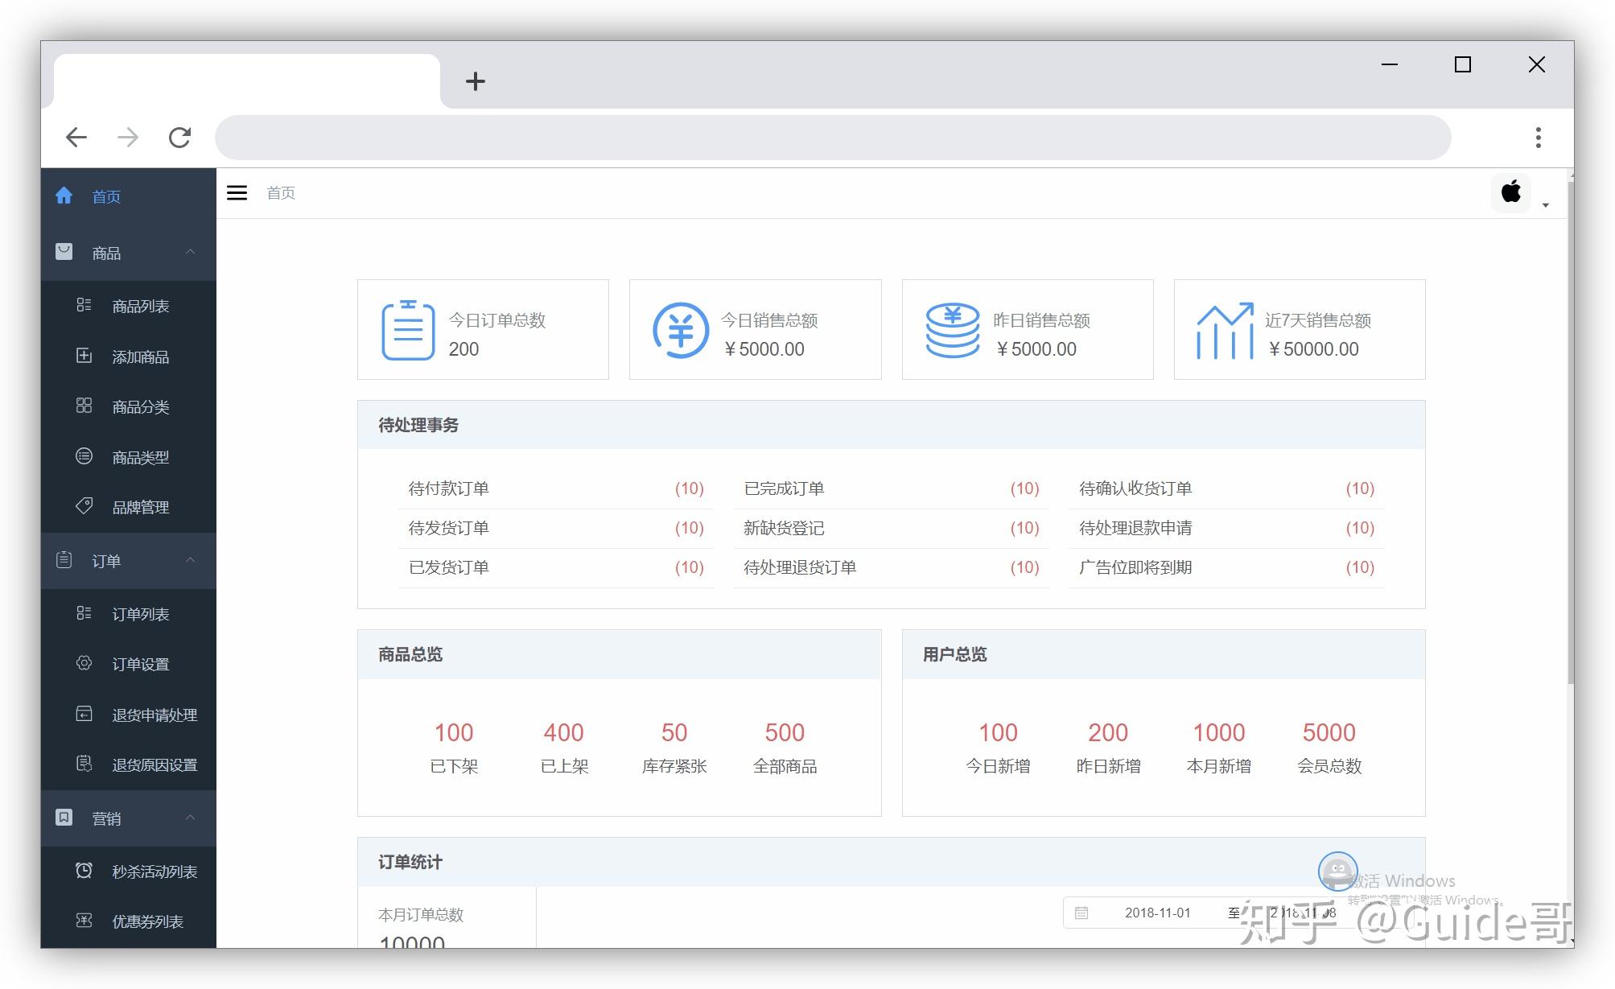Click the 优惠券列表 coupon icon
Screen dimensions: 1615x989
click(x=84, y=921)
